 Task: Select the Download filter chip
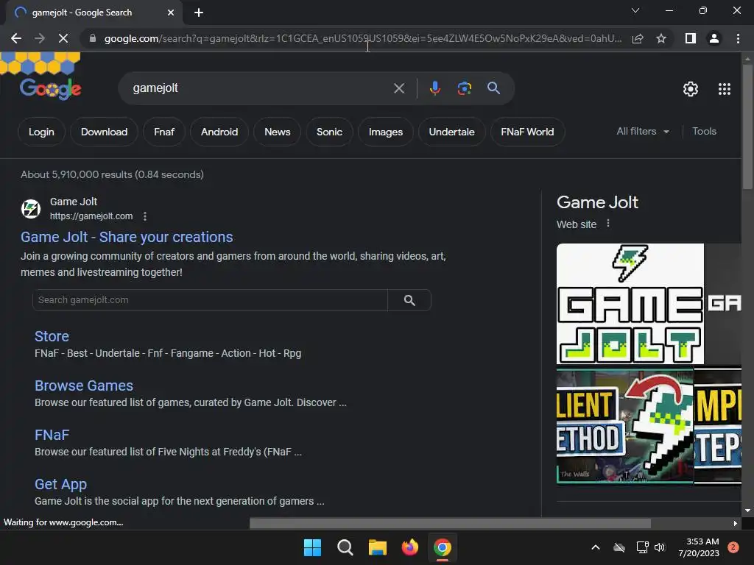click(x=105, y=132)
